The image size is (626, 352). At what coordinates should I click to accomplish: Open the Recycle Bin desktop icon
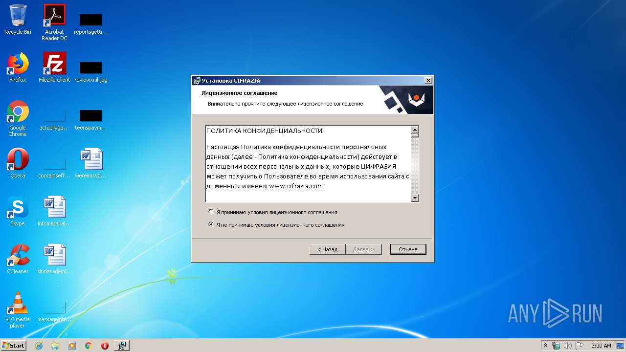(18, 20)
